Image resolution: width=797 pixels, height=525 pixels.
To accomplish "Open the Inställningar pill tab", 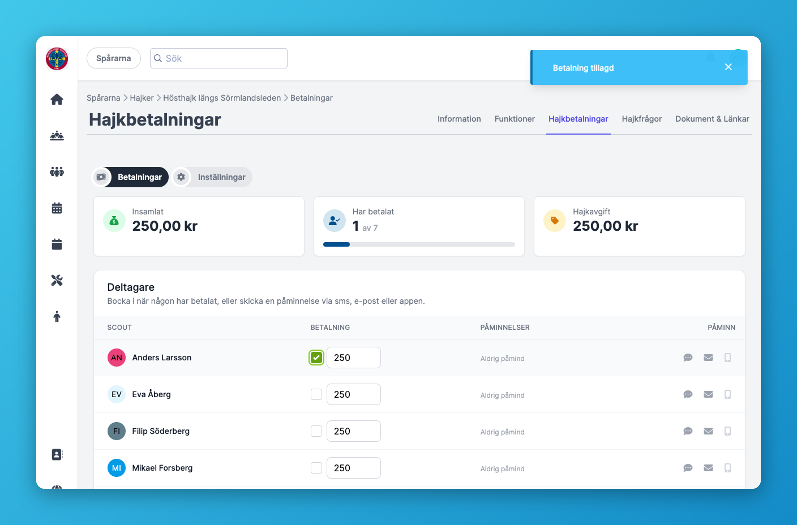I will pos(212,177).
